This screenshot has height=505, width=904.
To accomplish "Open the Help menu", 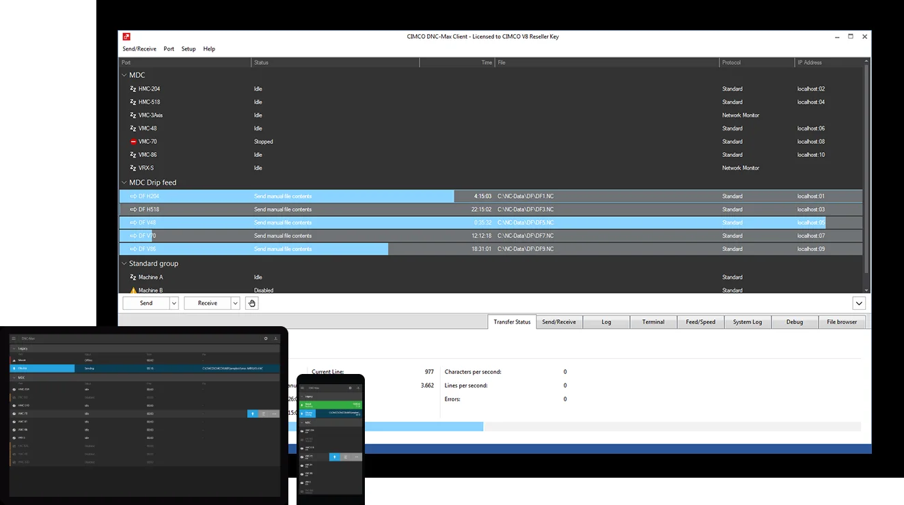I will [x=209, y=49].
